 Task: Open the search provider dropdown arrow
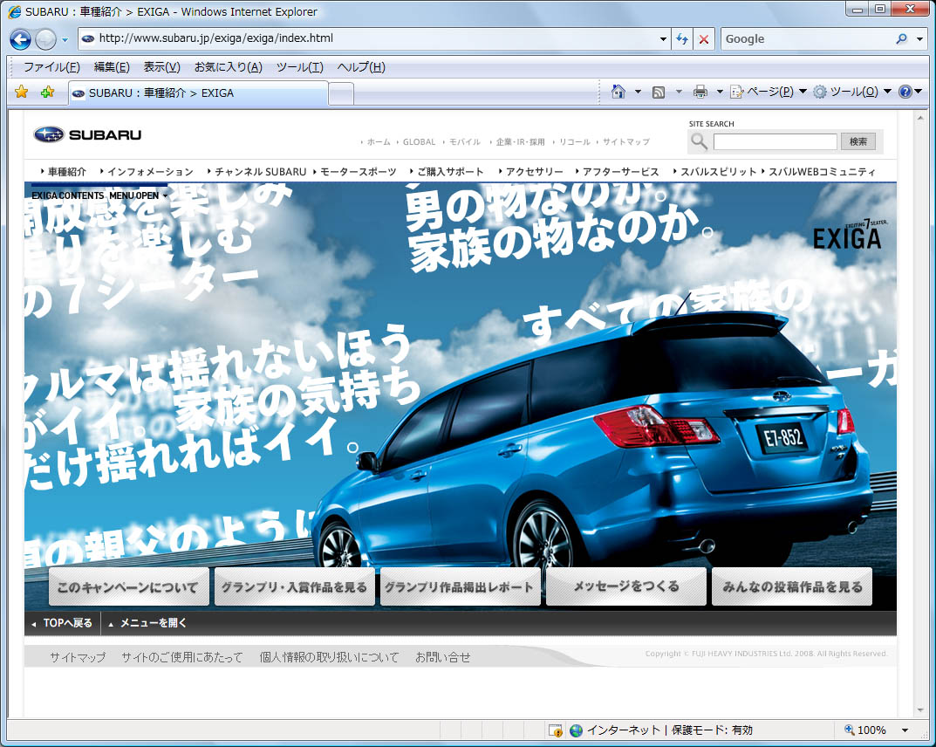(920, 39)
